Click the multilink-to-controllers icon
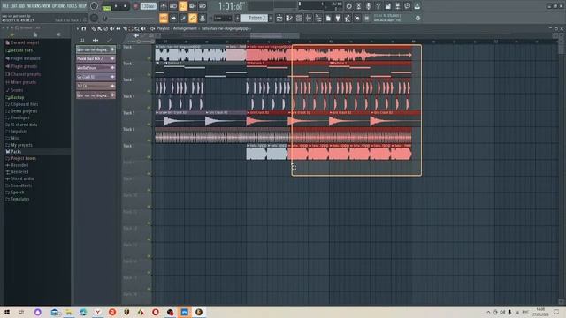Viewport: 566px width, 318px height. (203, 18)
